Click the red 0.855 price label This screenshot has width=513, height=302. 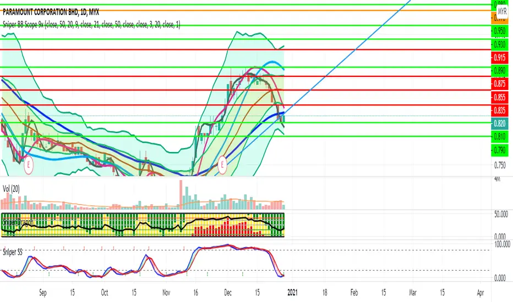[x=500, y=97]
